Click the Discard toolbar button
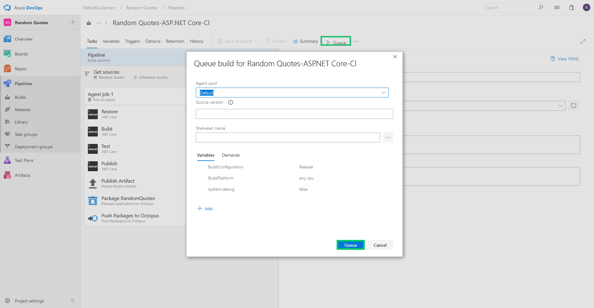594x308 pixels. click(x=276, y=41)
